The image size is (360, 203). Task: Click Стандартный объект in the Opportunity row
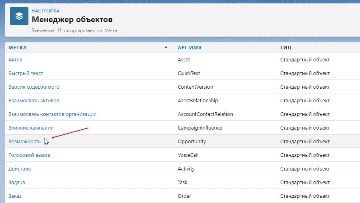305,141
